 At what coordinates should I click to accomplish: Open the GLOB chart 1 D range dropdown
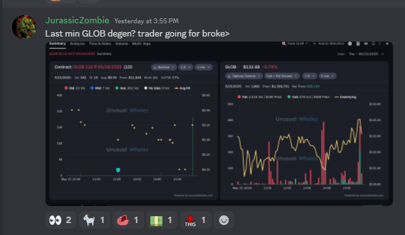[309, 76]
